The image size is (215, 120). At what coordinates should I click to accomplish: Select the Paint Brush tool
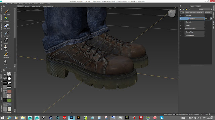click(6, 12)
